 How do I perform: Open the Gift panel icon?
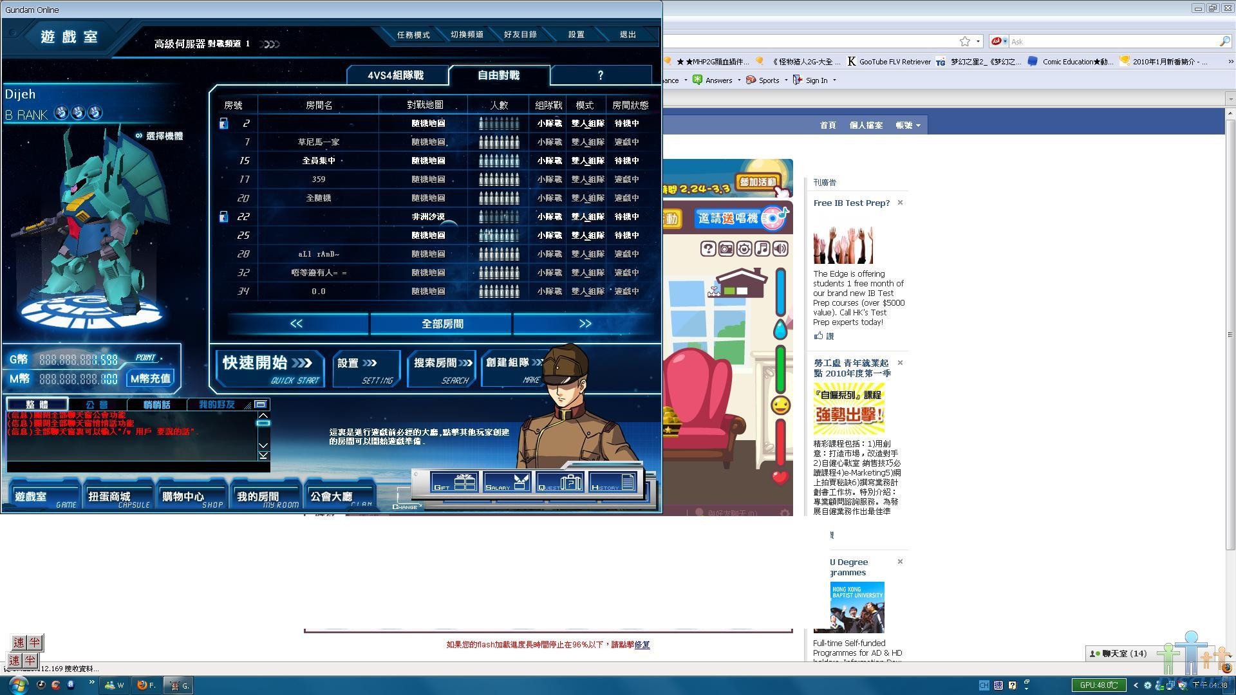pyautogui.click(x=454, y=482)
